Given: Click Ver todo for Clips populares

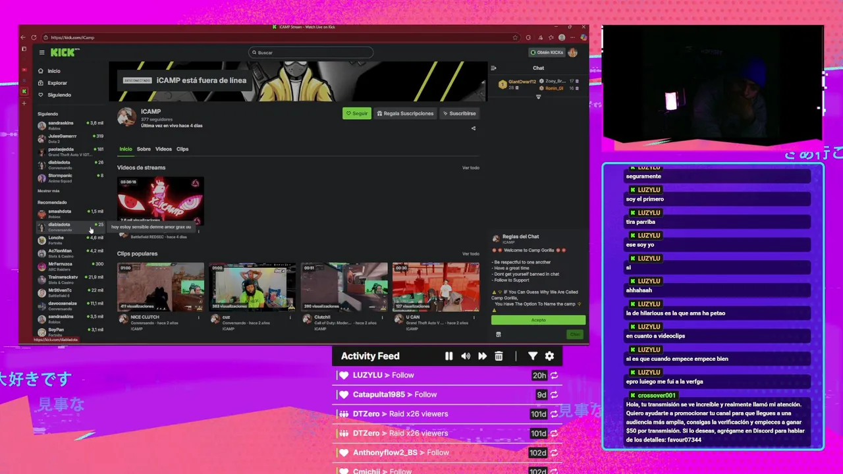Looking at the screenshot, I should (x=471, y=253).
